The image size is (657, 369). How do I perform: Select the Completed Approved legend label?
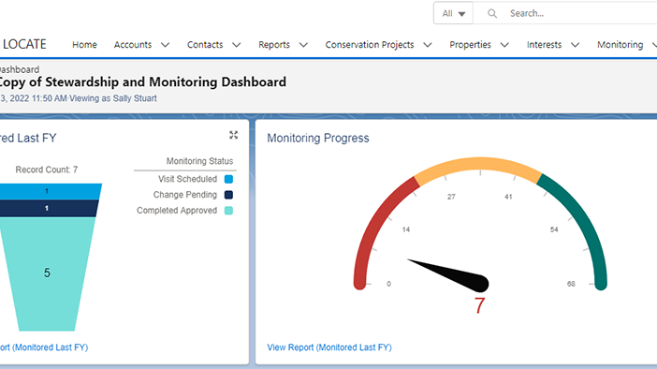[177, 211]
